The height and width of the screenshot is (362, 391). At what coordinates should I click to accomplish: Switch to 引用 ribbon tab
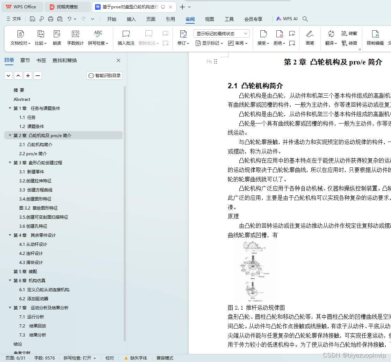[170, 19]
